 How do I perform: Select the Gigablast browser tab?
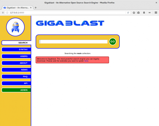tap(17, 8)
